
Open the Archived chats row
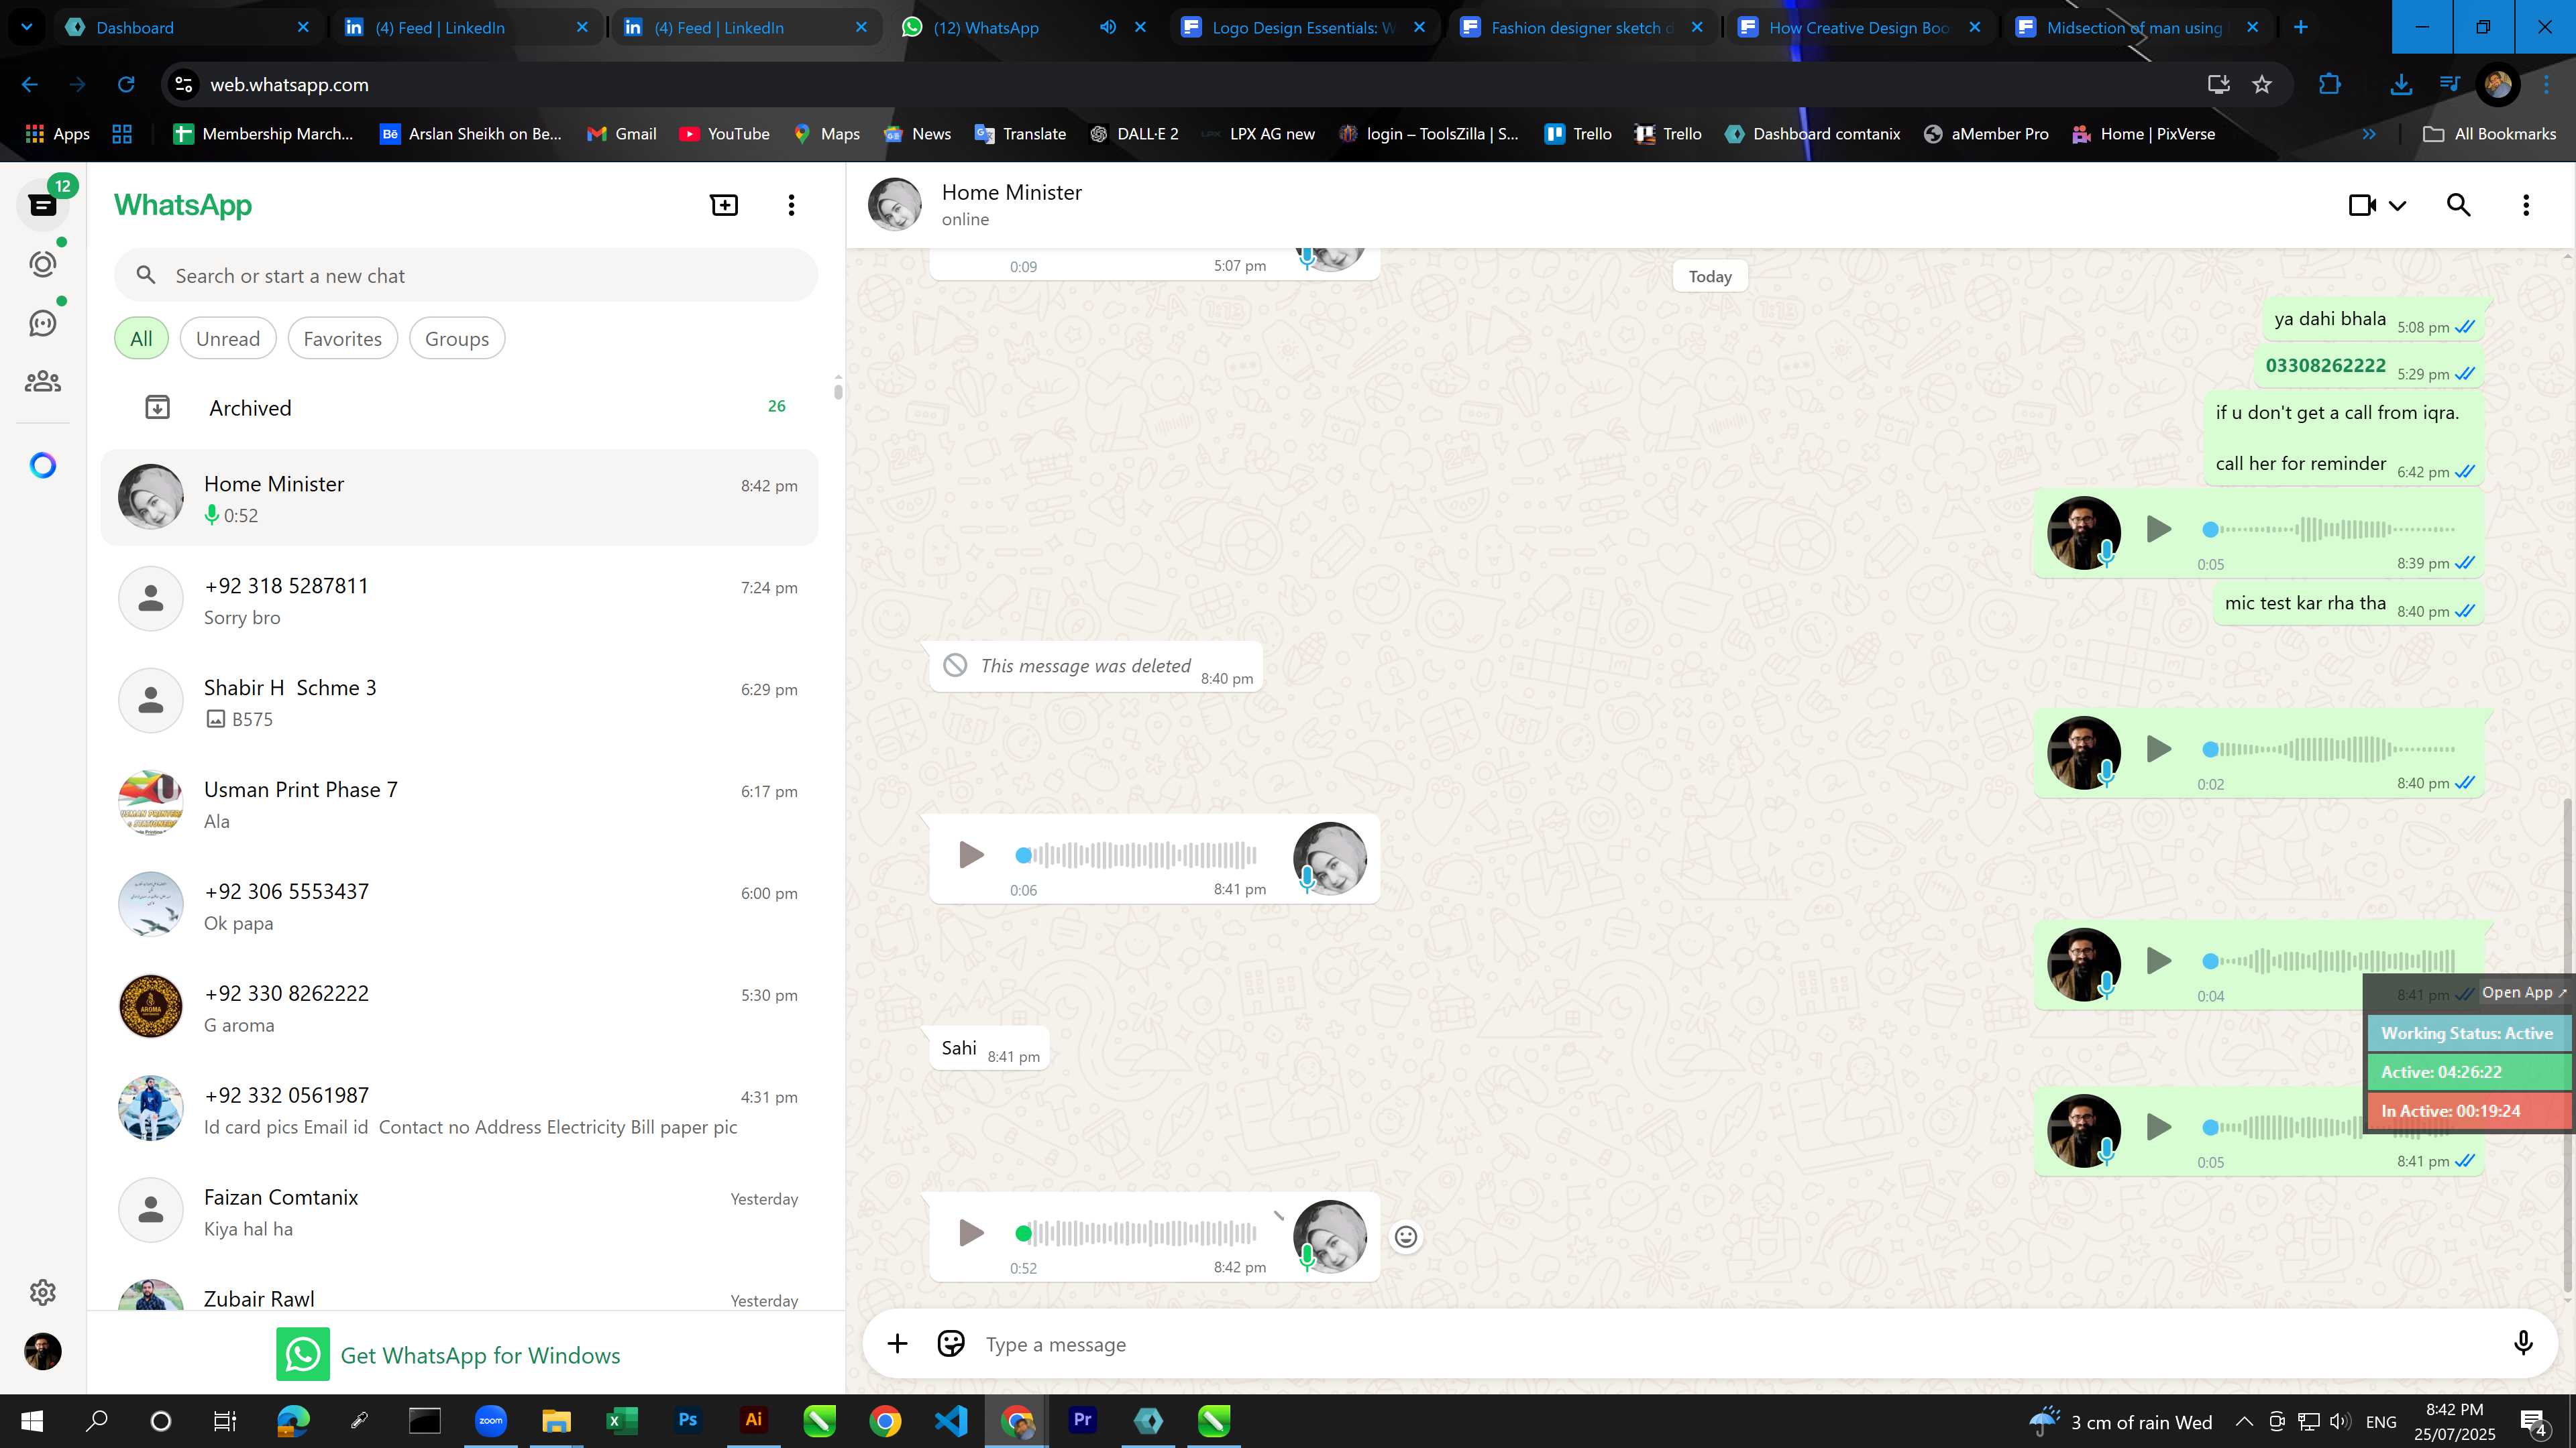(460, 407)
